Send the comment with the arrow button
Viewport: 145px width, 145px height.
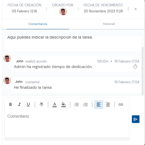[136, 119]
